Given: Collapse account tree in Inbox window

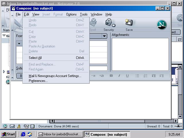Looking at the screenshot, I should pos(4,35).
